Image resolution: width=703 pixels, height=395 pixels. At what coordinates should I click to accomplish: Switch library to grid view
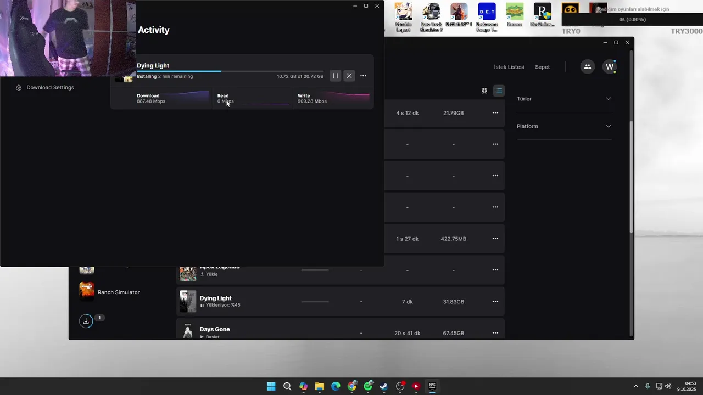484,91
